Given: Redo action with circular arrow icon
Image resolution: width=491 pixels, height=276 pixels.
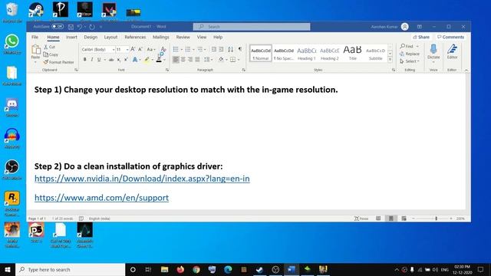Looking at the screenshot, I should [x=92, y=27].
